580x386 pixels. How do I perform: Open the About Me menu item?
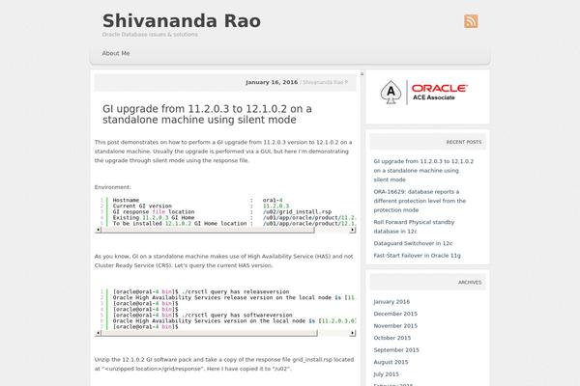coord(116,53)
